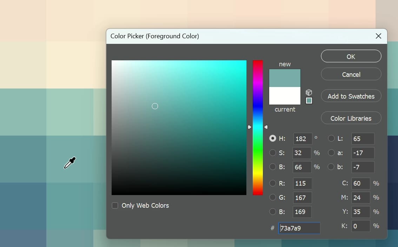
Task: Enable the Only Web Colors checkbox
Action: coord(115,205)
